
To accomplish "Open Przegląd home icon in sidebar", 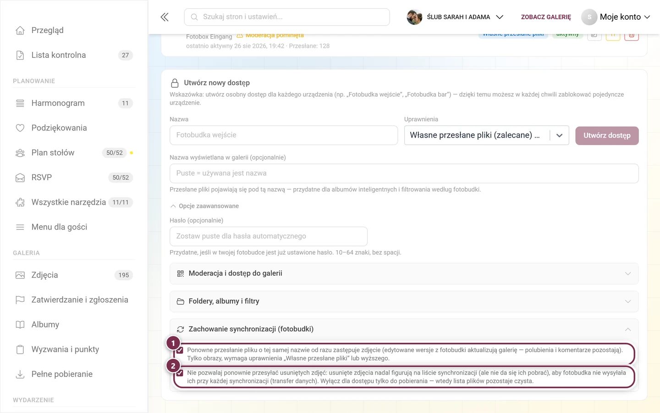I will [x=20, y=30].
